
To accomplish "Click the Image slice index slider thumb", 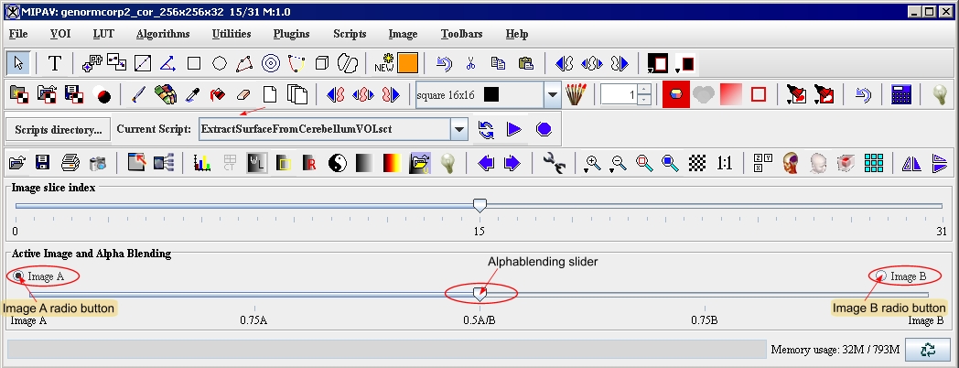I will click(x=479, y=205).
